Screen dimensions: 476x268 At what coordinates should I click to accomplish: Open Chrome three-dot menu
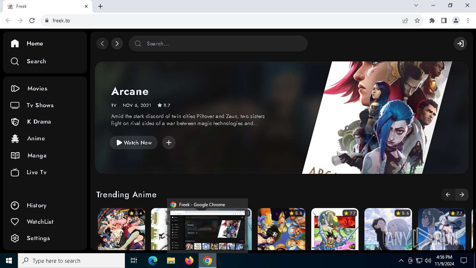pyautogui.click(x=468, y=20)
